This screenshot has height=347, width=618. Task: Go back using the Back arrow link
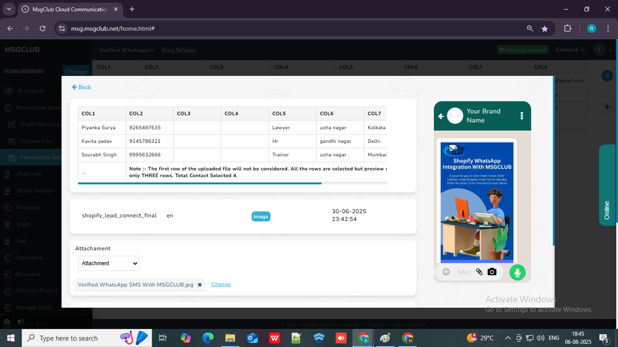click(81, 87)
